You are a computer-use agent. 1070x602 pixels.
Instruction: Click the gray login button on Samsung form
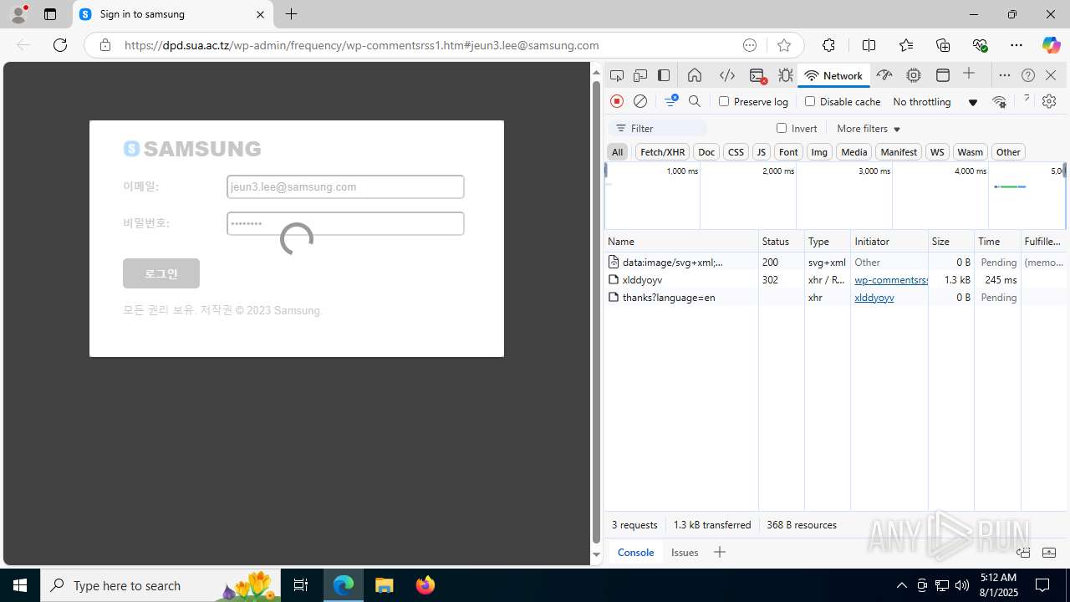[x=161, y=273]
